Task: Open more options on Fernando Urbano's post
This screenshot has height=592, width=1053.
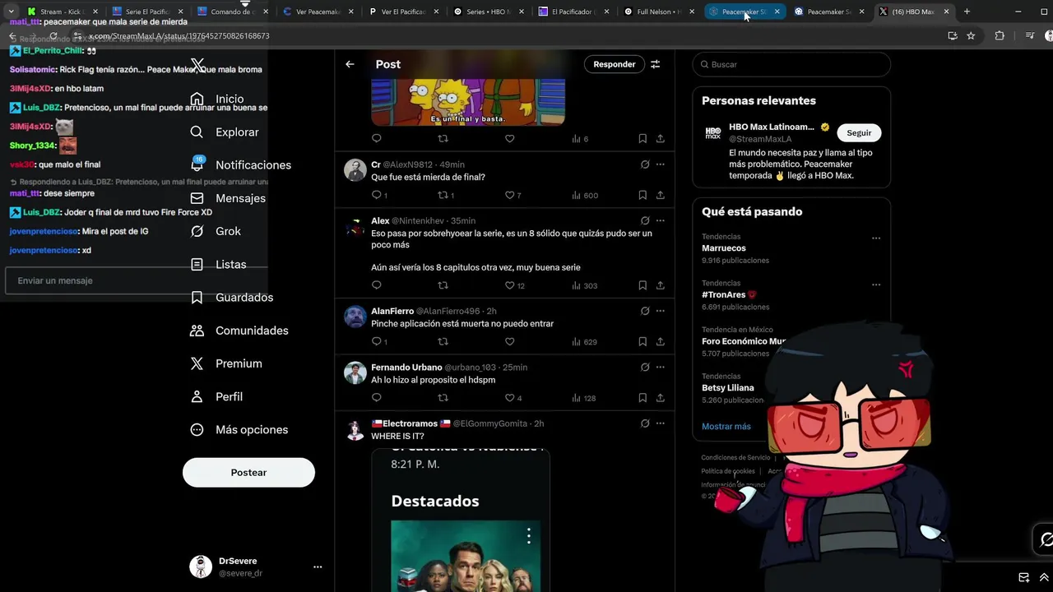Action: [660, 367]
